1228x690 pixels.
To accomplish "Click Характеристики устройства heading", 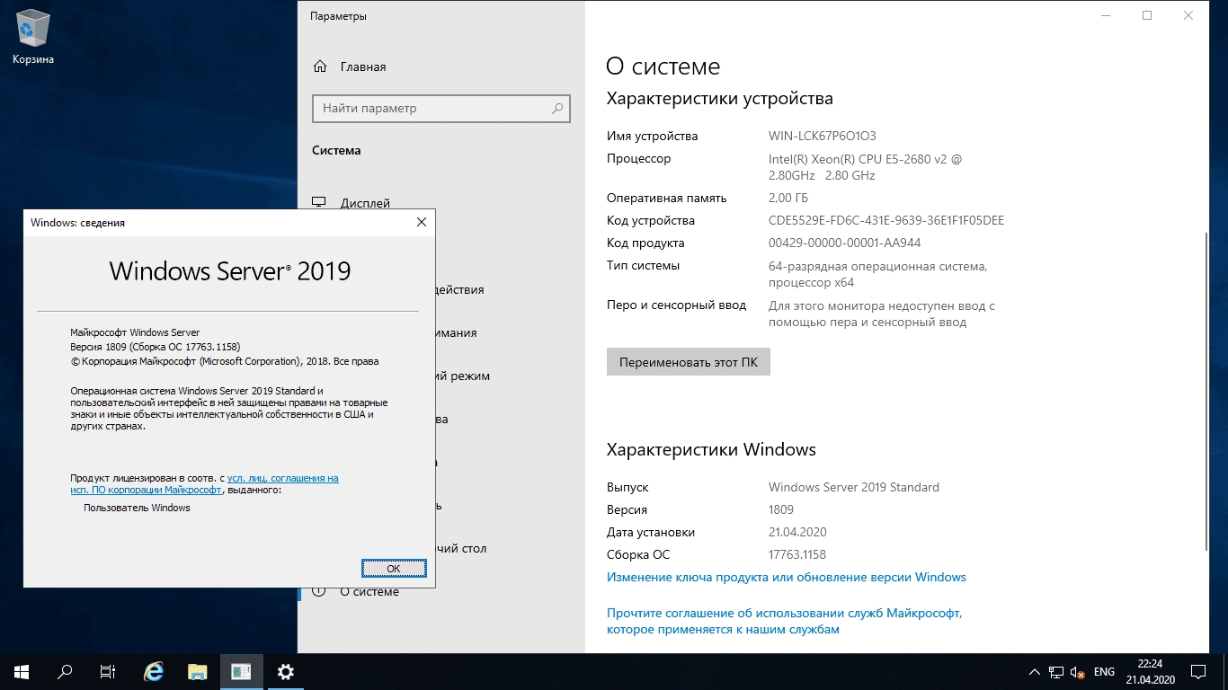I will (x=720, y=98).
